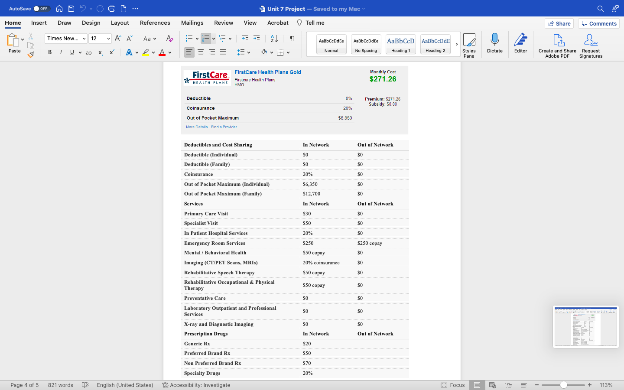Sort text with the A-Z icon
Screen dimensions: 624x390
[x=274, y=39]
